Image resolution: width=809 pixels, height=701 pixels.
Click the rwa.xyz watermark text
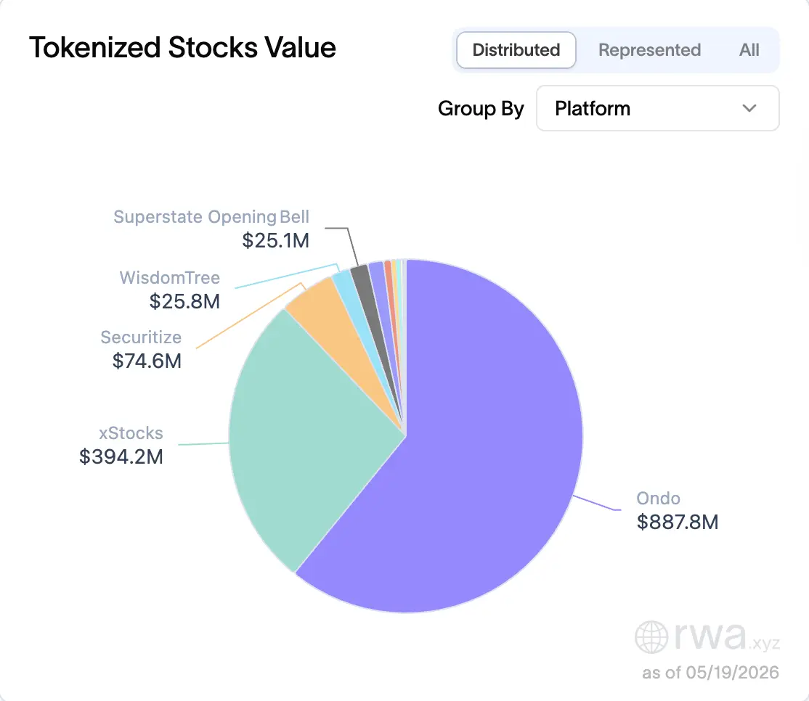click(x=727, y=637)
